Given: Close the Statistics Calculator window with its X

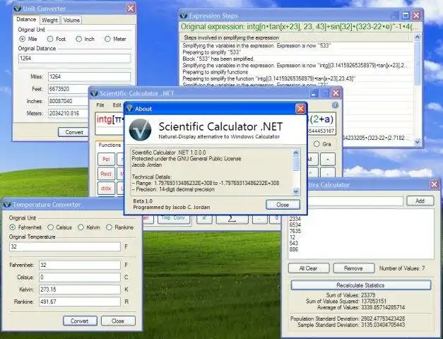Looking at the screenshot, I should pyautogui.click(x=435, y=185).
